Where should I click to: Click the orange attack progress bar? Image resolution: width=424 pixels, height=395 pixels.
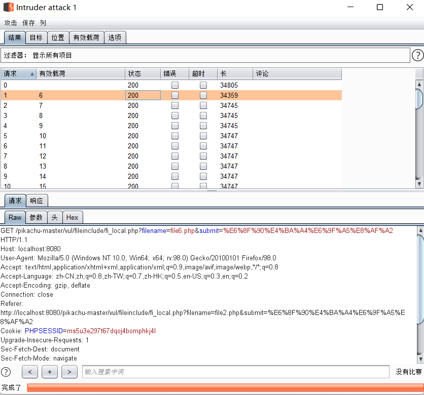click(225, 388)
